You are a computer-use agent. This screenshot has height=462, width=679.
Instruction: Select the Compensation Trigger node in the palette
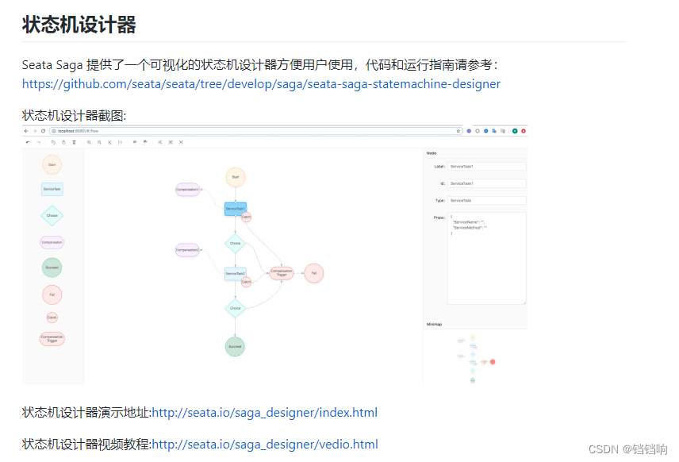click(52, 339)
